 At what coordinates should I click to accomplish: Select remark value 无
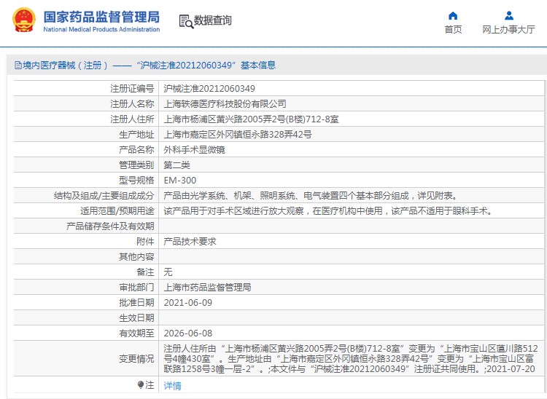click(x=168, y=272)
